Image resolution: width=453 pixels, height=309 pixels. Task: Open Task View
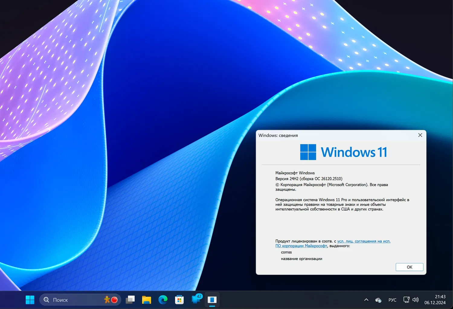click(130, 300)
